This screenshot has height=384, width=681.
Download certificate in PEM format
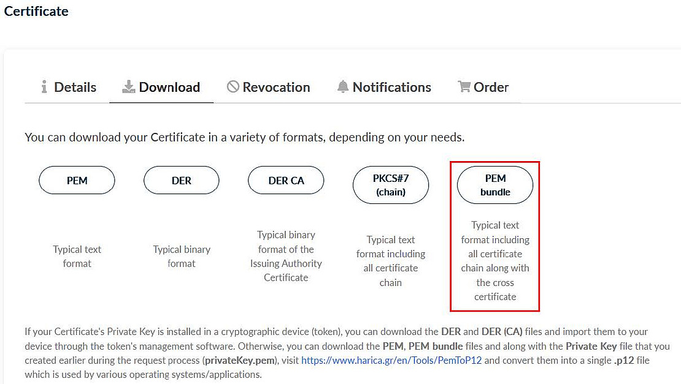pos(77,181)
